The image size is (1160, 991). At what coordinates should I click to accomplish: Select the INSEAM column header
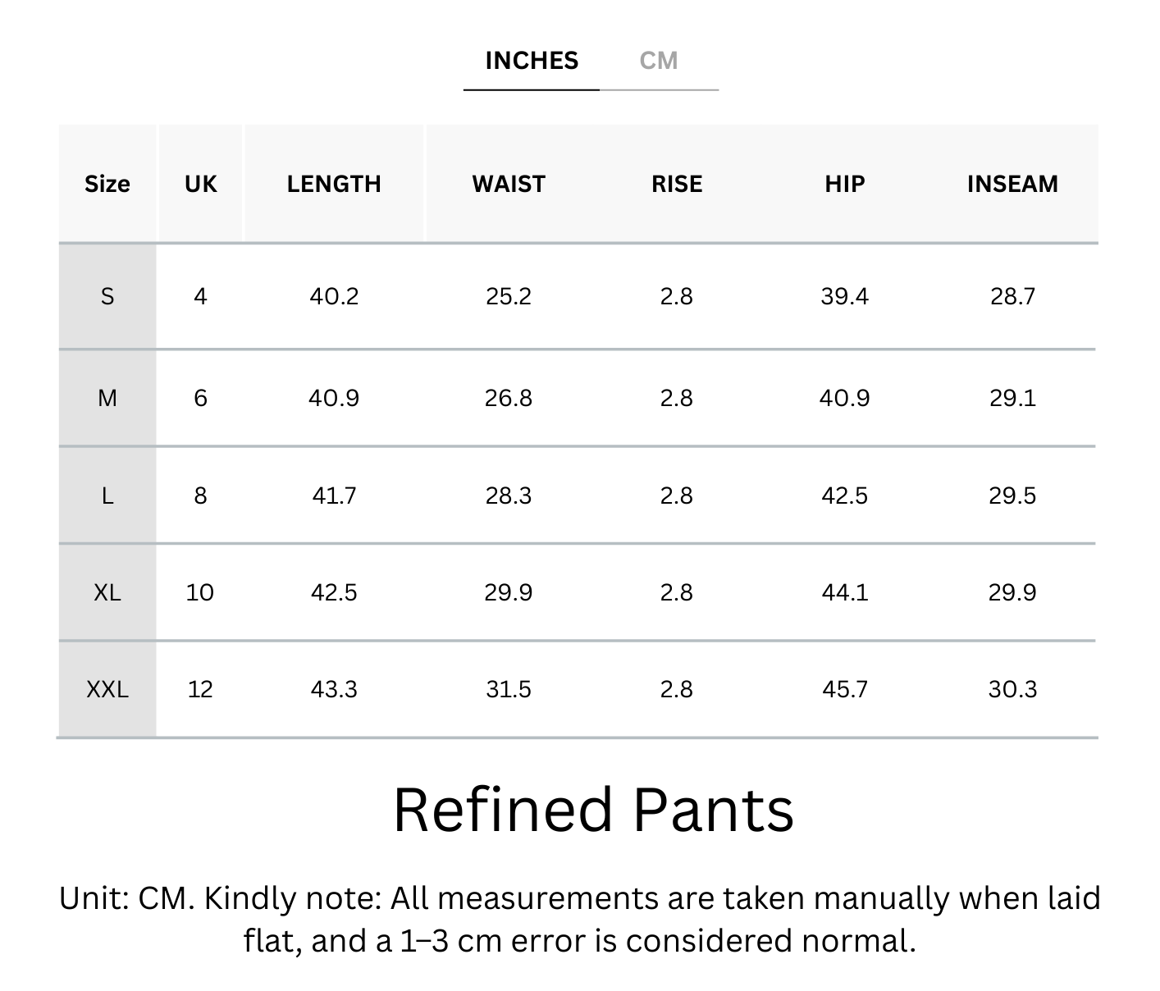1012,184
